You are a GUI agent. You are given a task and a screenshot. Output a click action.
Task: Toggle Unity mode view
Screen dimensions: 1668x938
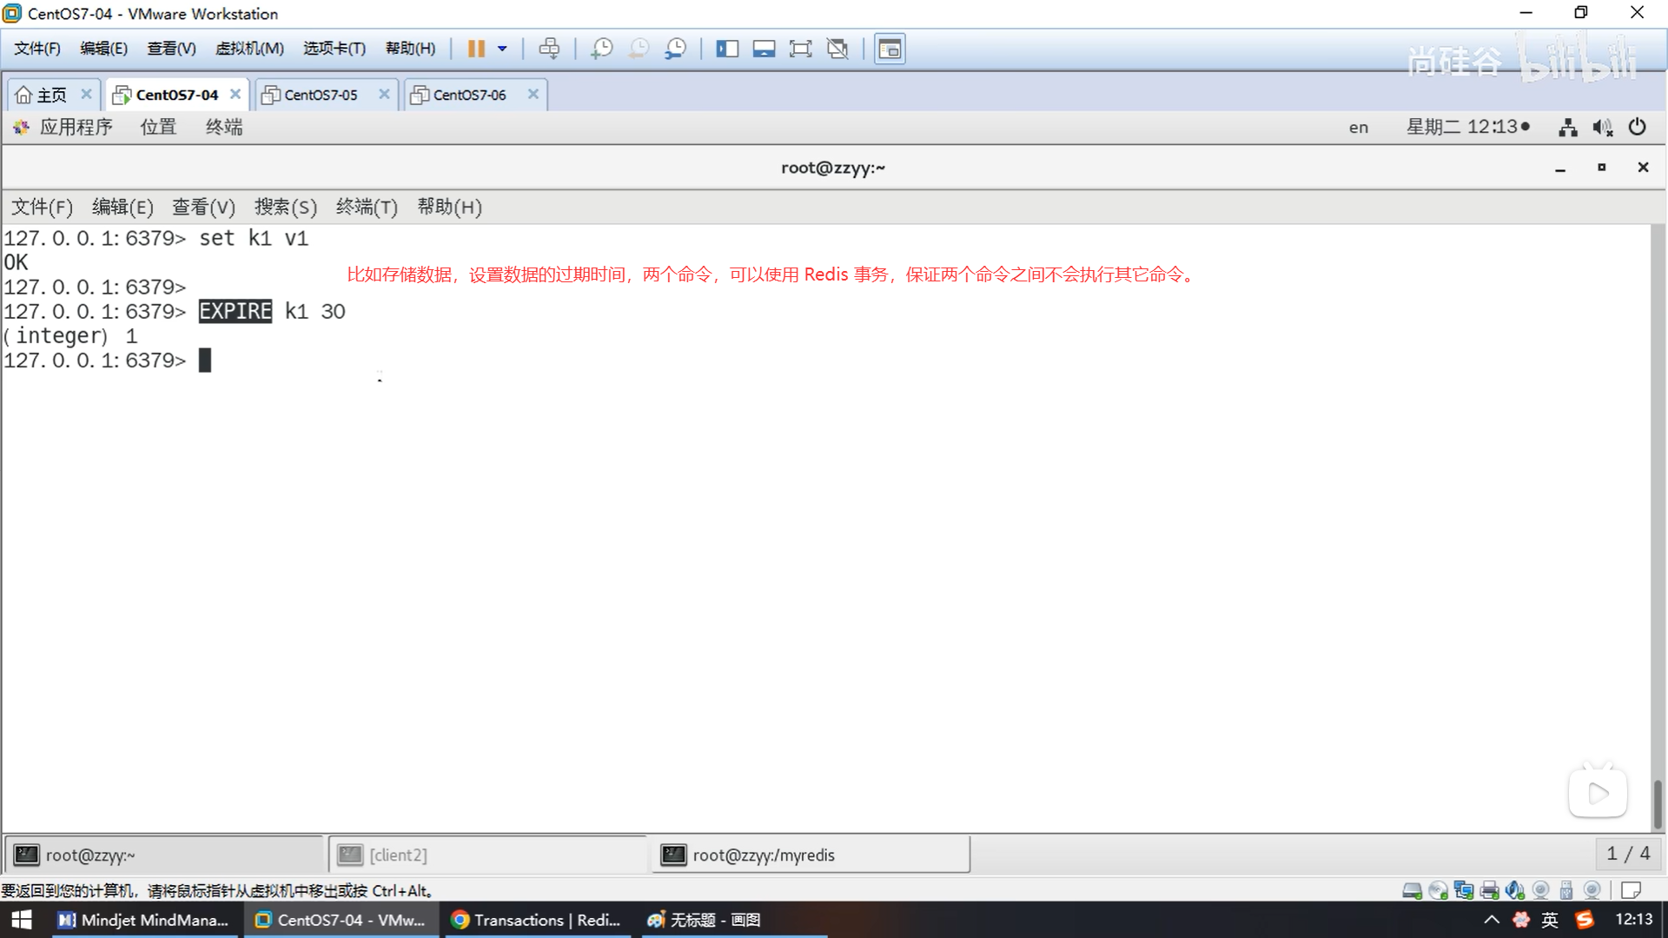pyautogui.click(x=837, y=49)
